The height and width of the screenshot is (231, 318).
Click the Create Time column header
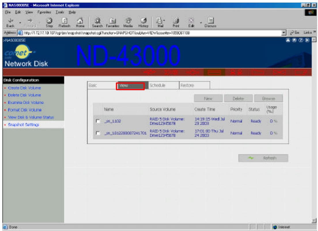205,109
